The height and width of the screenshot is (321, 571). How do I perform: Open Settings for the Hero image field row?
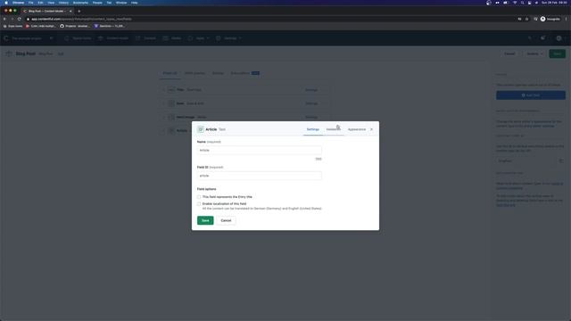(x=311, y=117)
